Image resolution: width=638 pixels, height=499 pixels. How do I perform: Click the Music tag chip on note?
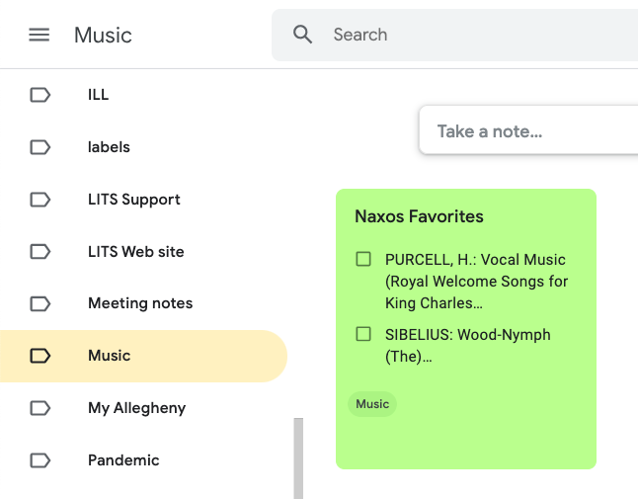(372, 403)
